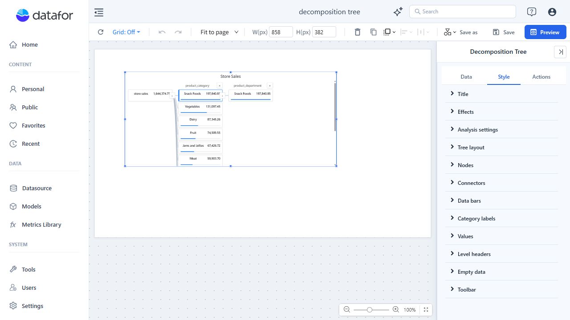Click the Preview button
This screenshot has height=320, width=570.
(545, 32)
